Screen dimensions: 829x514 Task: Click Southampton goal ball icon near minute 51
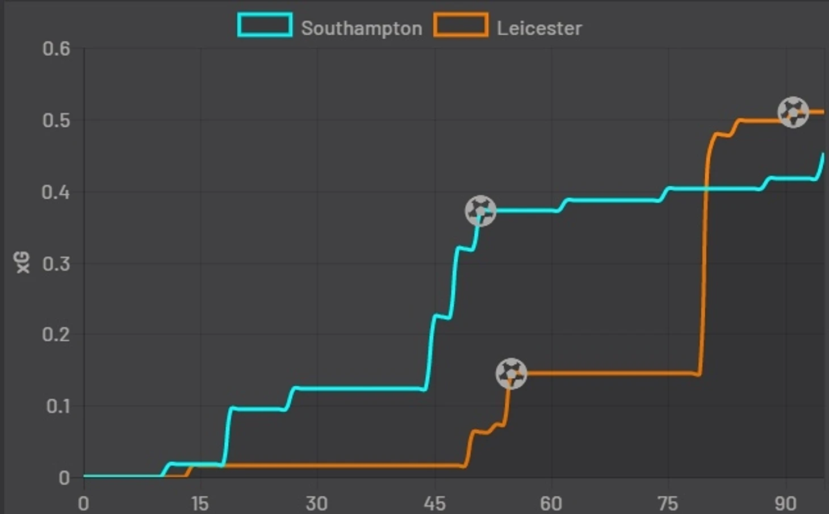click(480, 211)
